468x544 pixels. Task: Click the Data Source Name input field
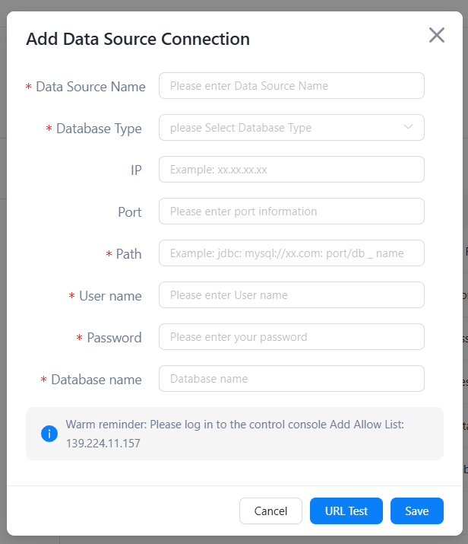[x=291, y=86]
